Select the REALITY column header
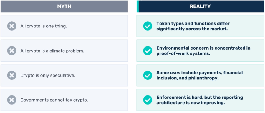This screenshot has width=265, height=113. pos(200,6)
